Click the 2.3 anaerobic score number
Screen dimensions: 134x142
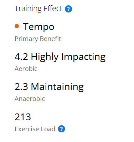pyautogui.click(x=21, y=87)
